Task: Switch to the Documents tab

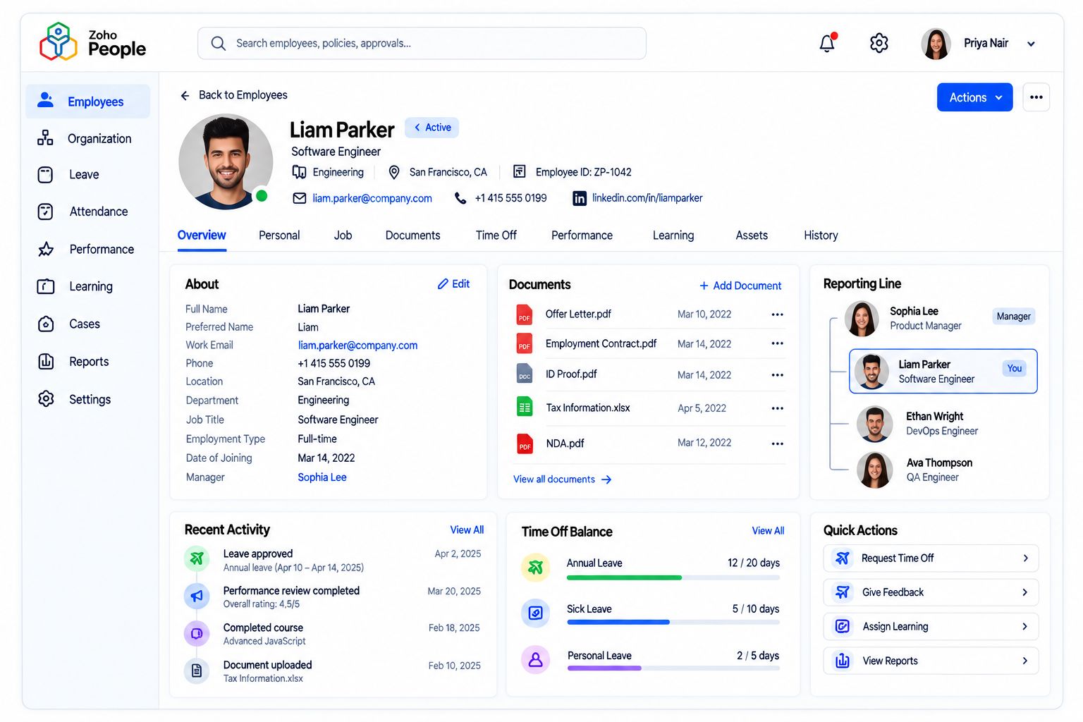Action: [412, 235]
